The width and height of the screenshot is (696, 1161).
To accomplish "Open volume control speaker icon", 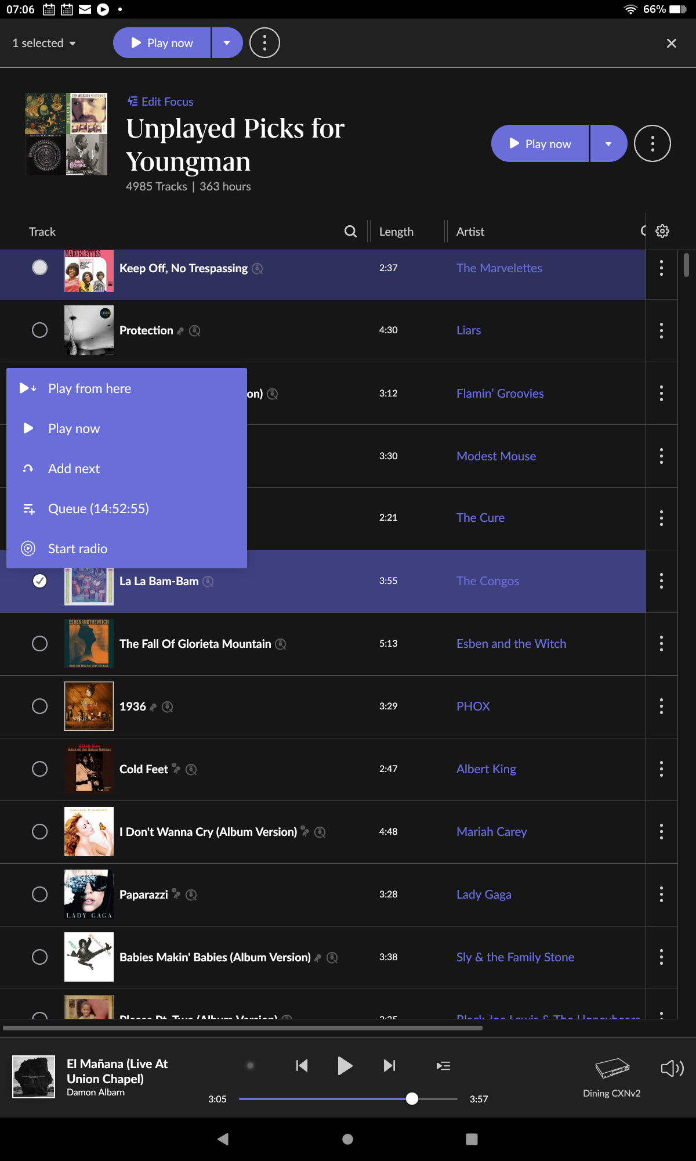I will [x=672, y=1068].
